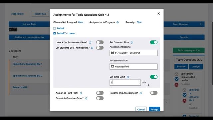Enable Assign as Print Test switch
Screen dimensions: 213x120
point(100,93)
